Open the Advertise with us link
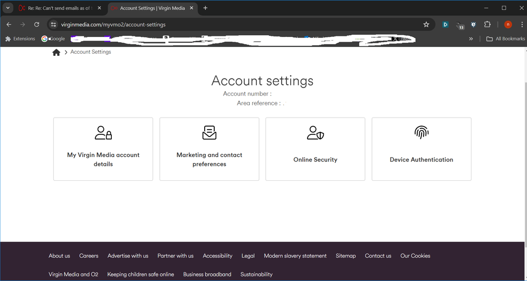 128,256
